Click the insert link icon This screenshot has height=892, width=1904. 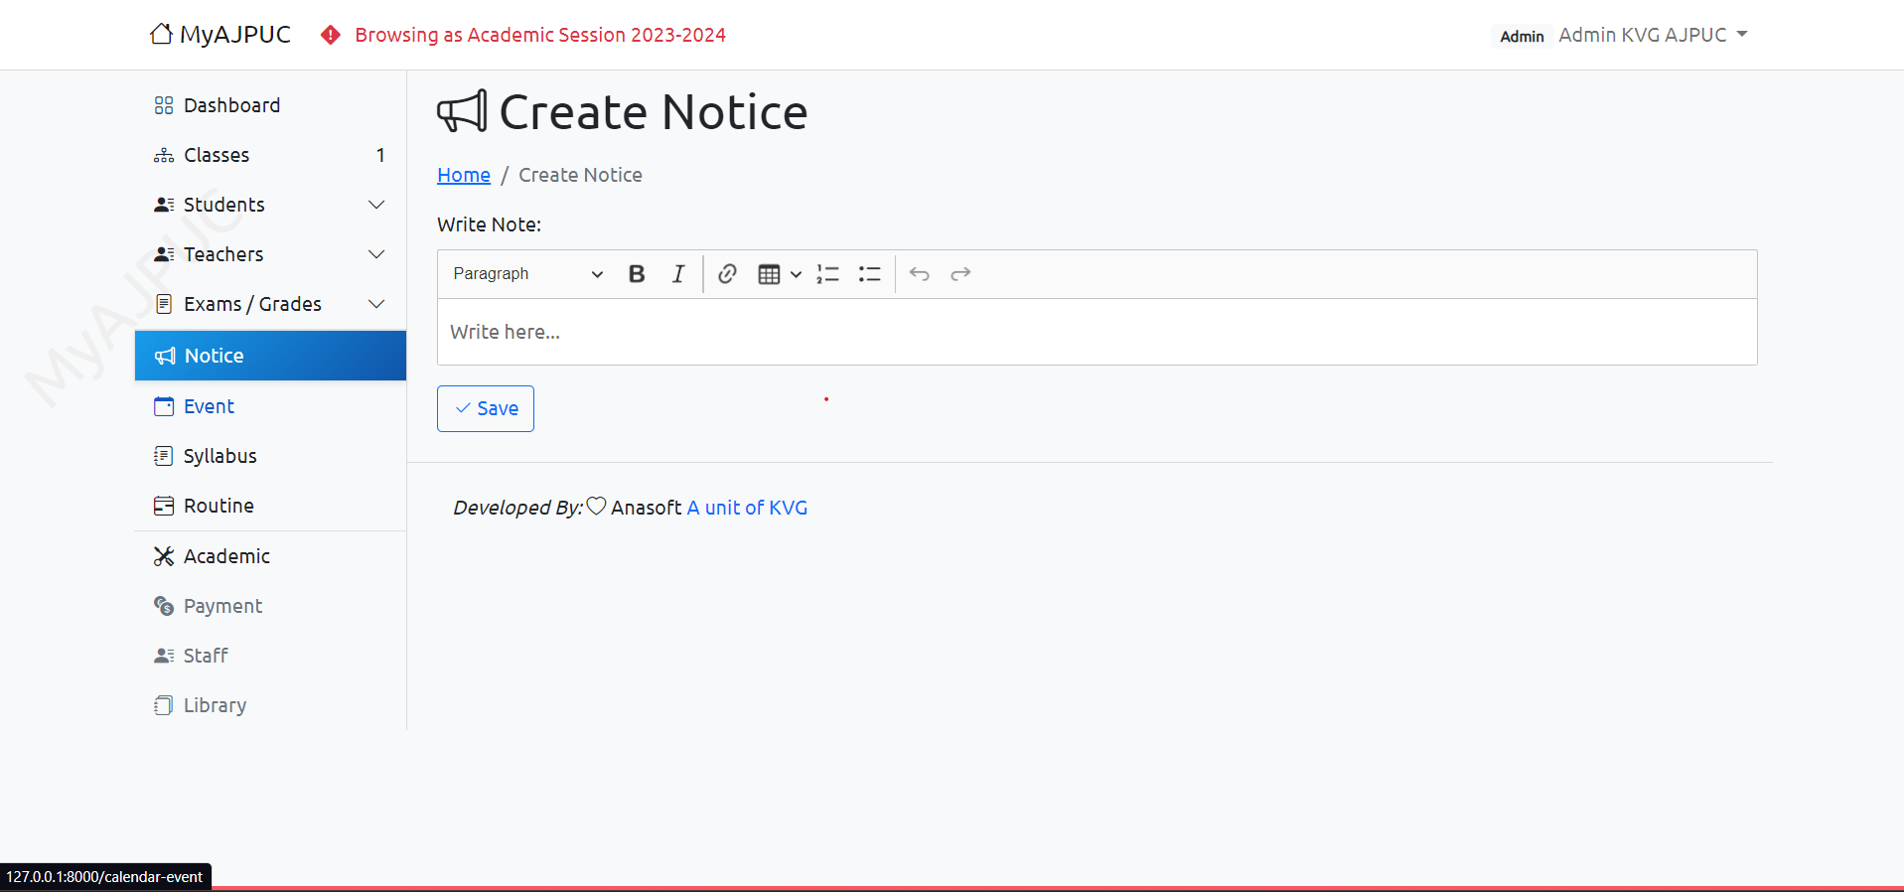pyautogui.click(x=727, y=274)
